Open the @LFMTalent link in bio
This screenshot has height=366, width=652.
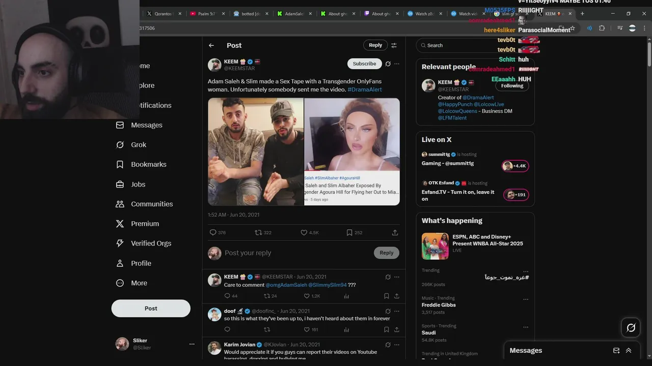[452, 118]
